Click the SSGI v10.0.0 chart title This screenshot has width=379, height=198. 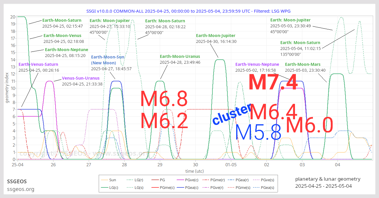tap(188, 11)
